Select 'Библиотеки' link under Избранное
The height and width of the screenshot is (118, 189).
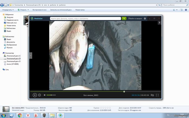(x=10, y=28)
